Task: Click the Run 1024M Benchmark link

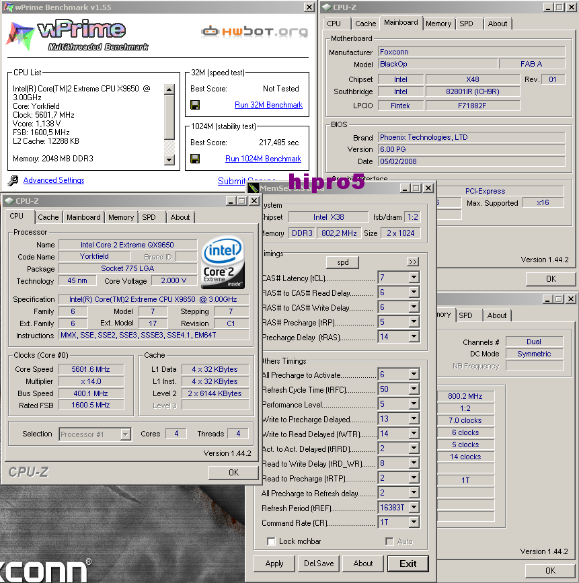Action: click(264, 159)
